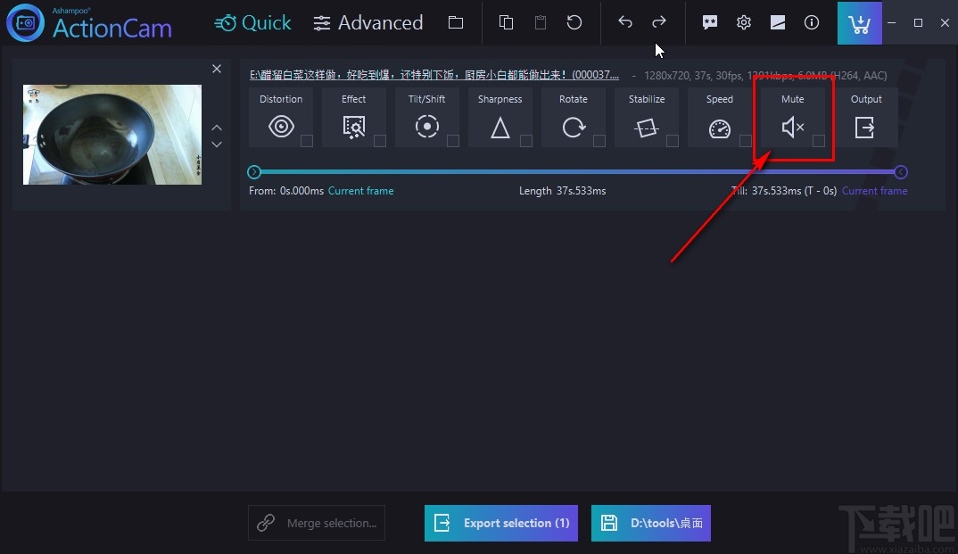The height and width of the screenshot is (554, 958).
Task: Switch to Quick mode
Action: click(x=253, y=22)
